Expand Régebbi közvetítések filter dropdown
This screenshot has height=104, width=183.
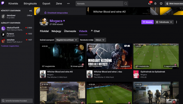click(x=67, y=40)
